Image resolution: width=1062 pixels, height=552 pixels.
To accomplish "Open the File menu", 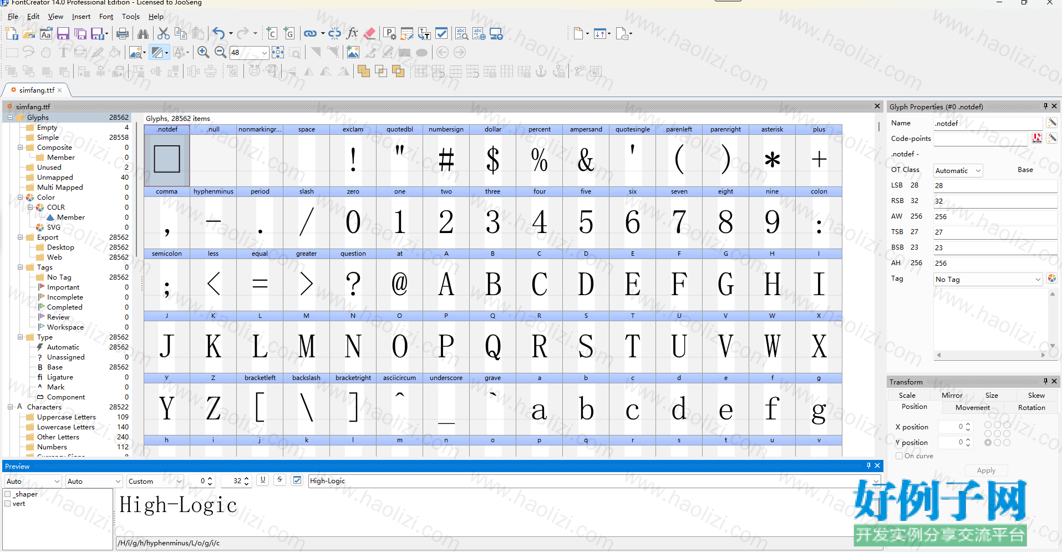I will tap(13, 17).
